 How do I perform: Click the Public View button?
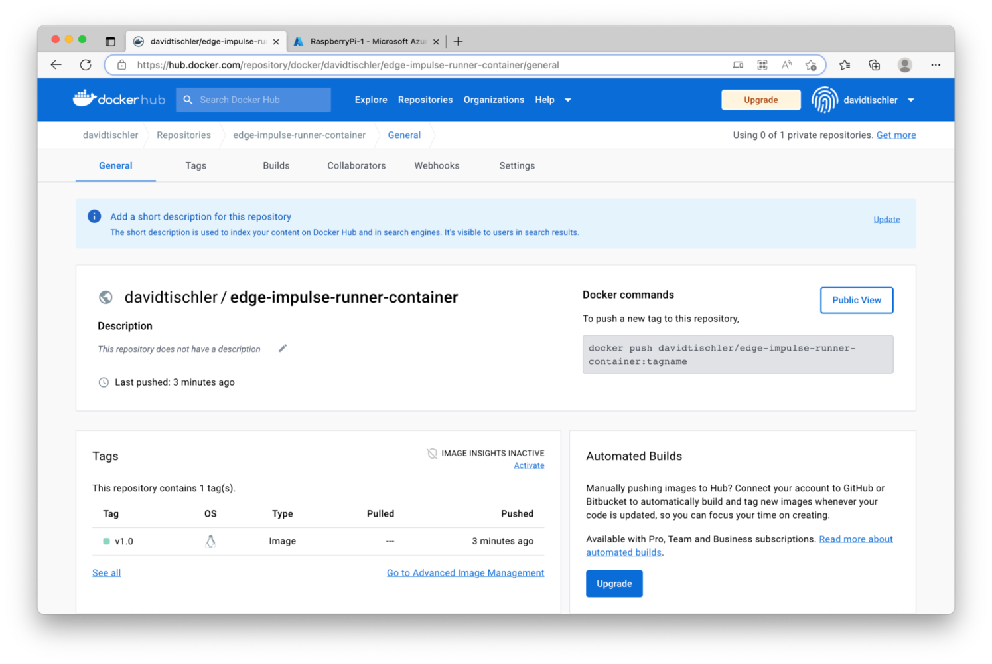[857, 300]
